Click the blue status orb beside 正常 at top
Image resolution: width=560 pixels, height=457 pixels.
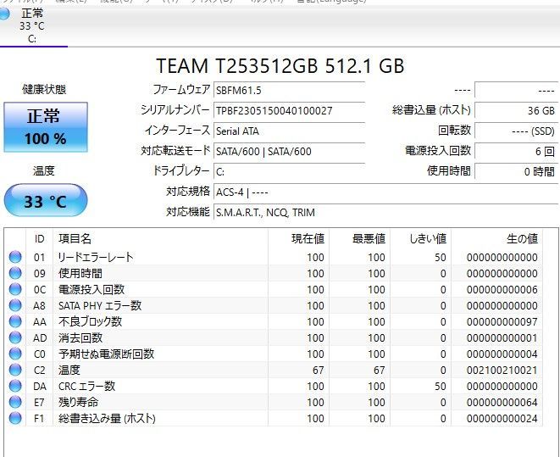pyautogui.click(x=3, y=14)
